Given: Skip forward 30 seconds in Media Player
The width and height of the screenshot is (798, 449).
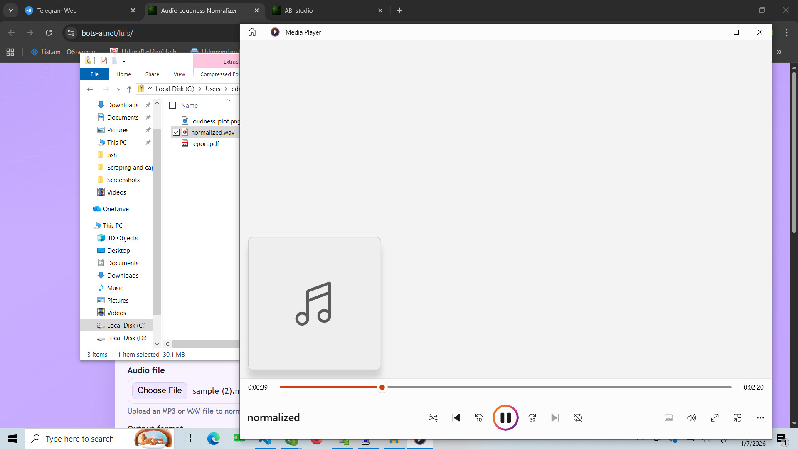Looking at the screenshot, I should 532,418.
